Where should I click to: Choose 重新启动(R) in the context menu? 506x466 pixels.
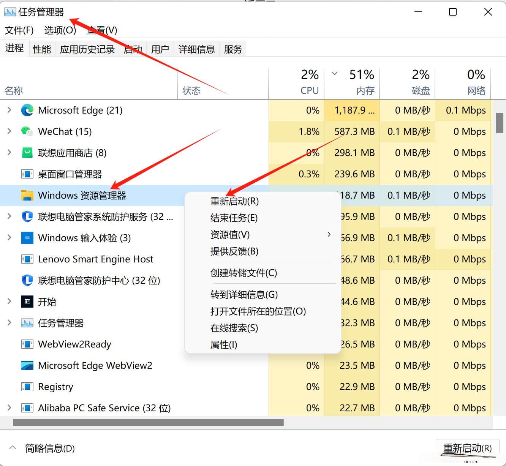click(262, 201)
